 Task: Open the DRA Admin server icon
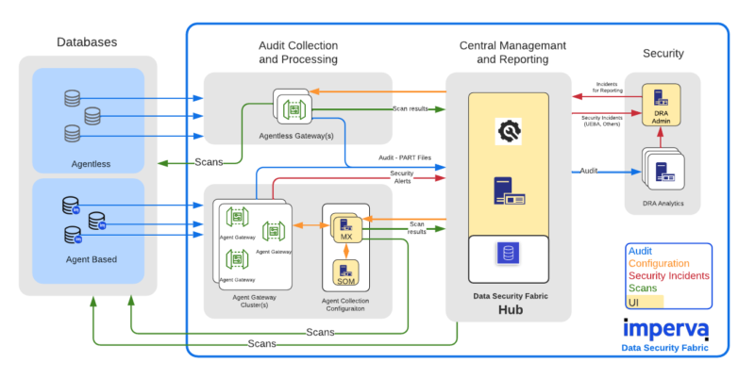pyautogui.click(x=661, y=98)
